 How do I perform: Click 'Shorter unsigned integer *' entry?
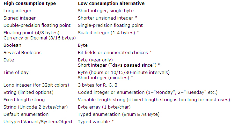pyautogui.click(x=108, y=18)
